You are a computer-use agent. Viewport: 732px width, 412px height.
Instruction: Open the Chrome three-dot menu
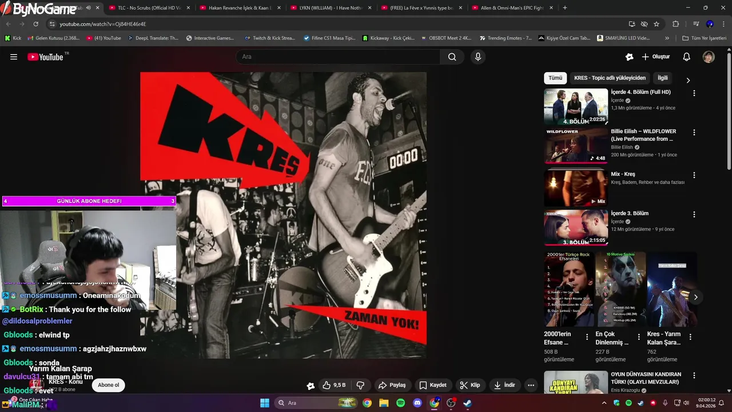(723, 24)
